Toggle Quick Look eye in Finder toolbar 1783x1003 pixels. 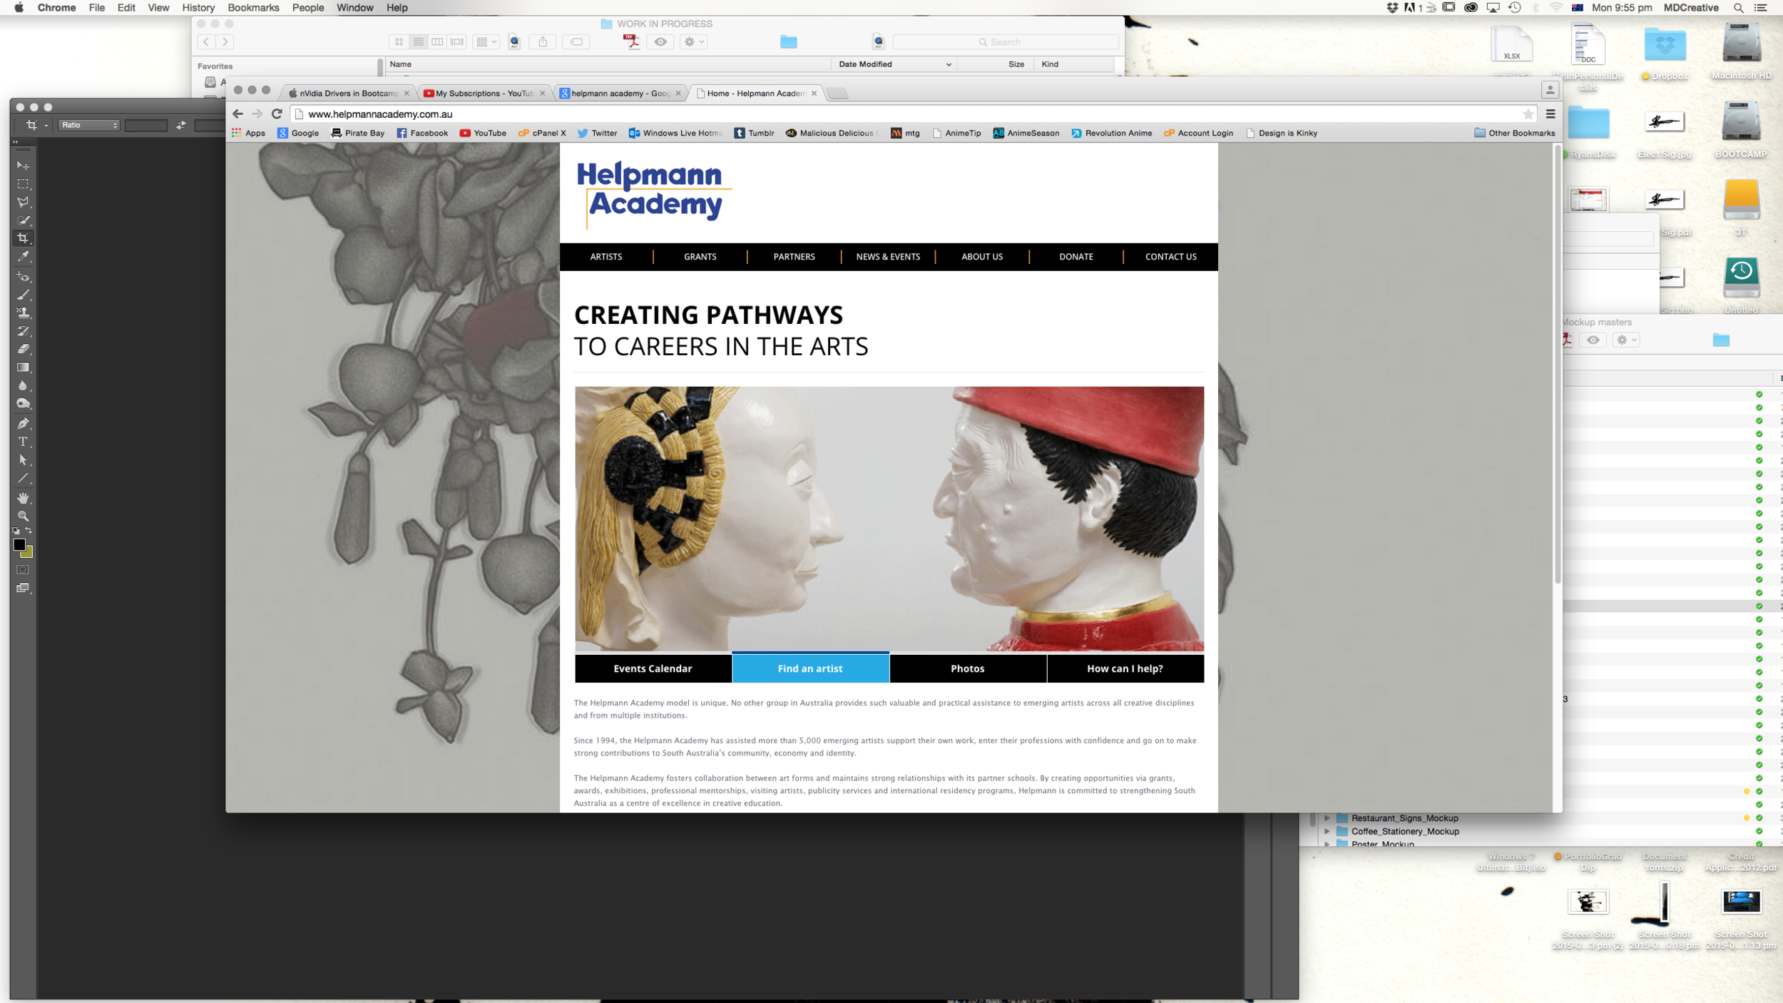(660, 41)
